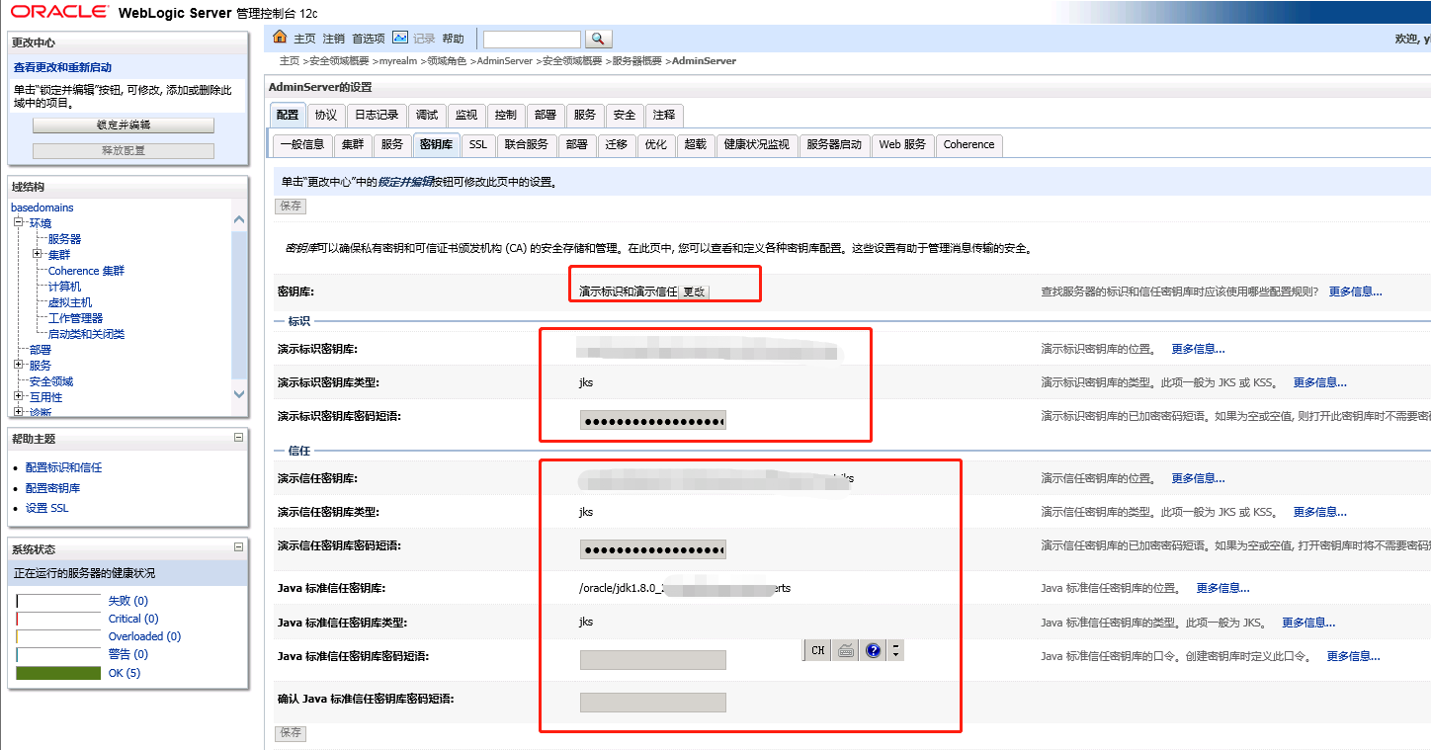Click the 演示标识密钥库密码短语 password field
The width and height of the screenshot is (1431, 750).
coord(653,421)
